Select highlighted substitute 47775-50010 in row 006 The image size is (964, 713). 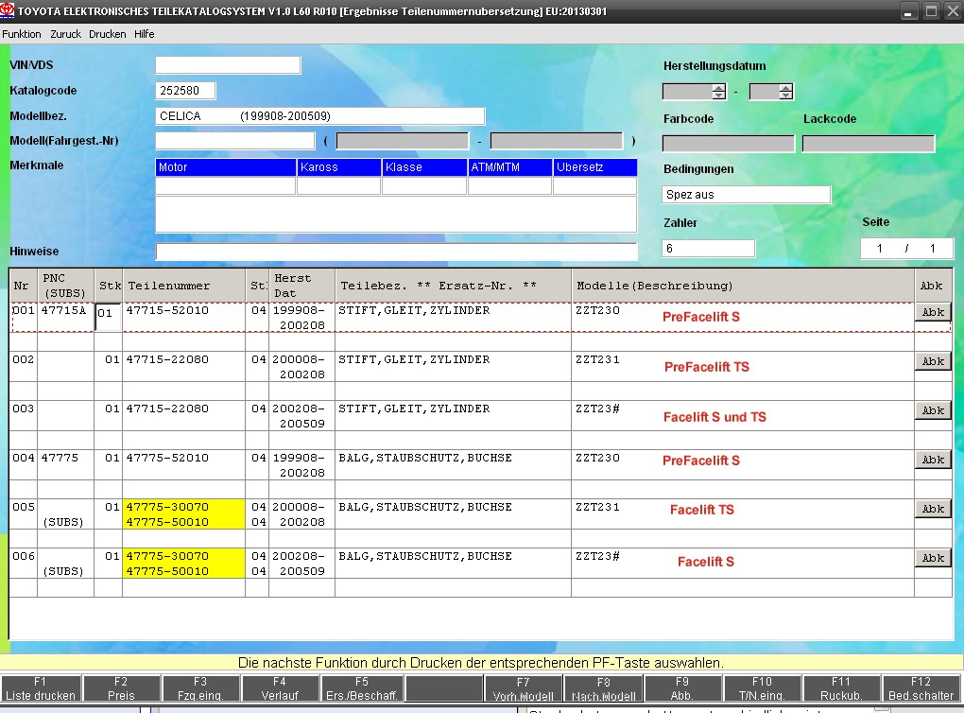(x=167, y=571)
